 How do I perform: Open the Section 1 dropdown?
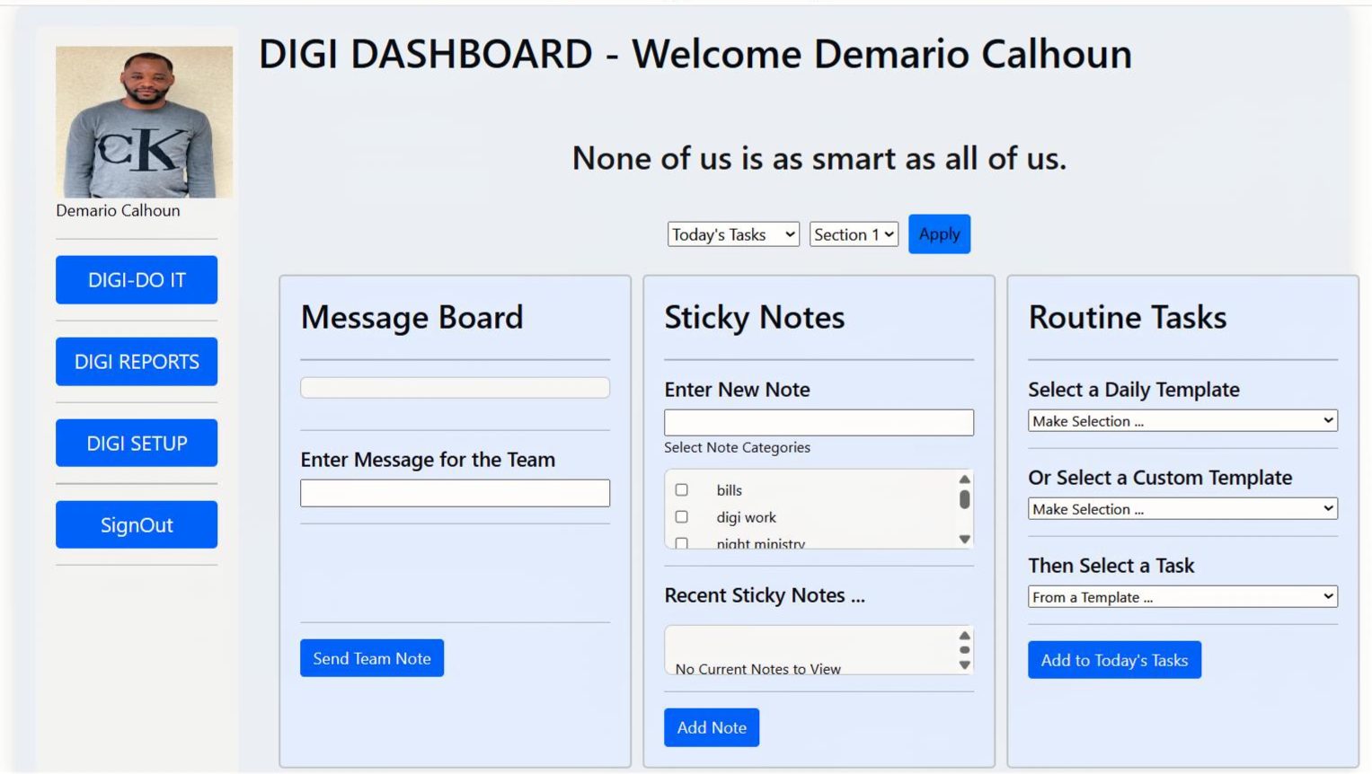click(854, 234)
